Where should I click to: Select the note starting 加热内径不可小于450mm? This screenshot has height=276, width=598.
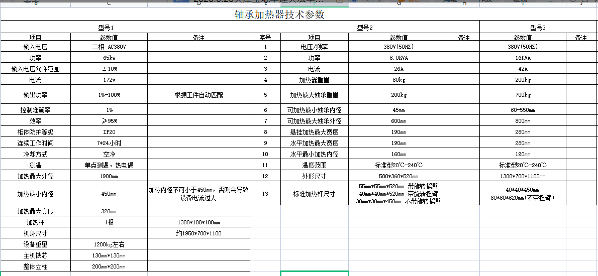pos(198,194)
